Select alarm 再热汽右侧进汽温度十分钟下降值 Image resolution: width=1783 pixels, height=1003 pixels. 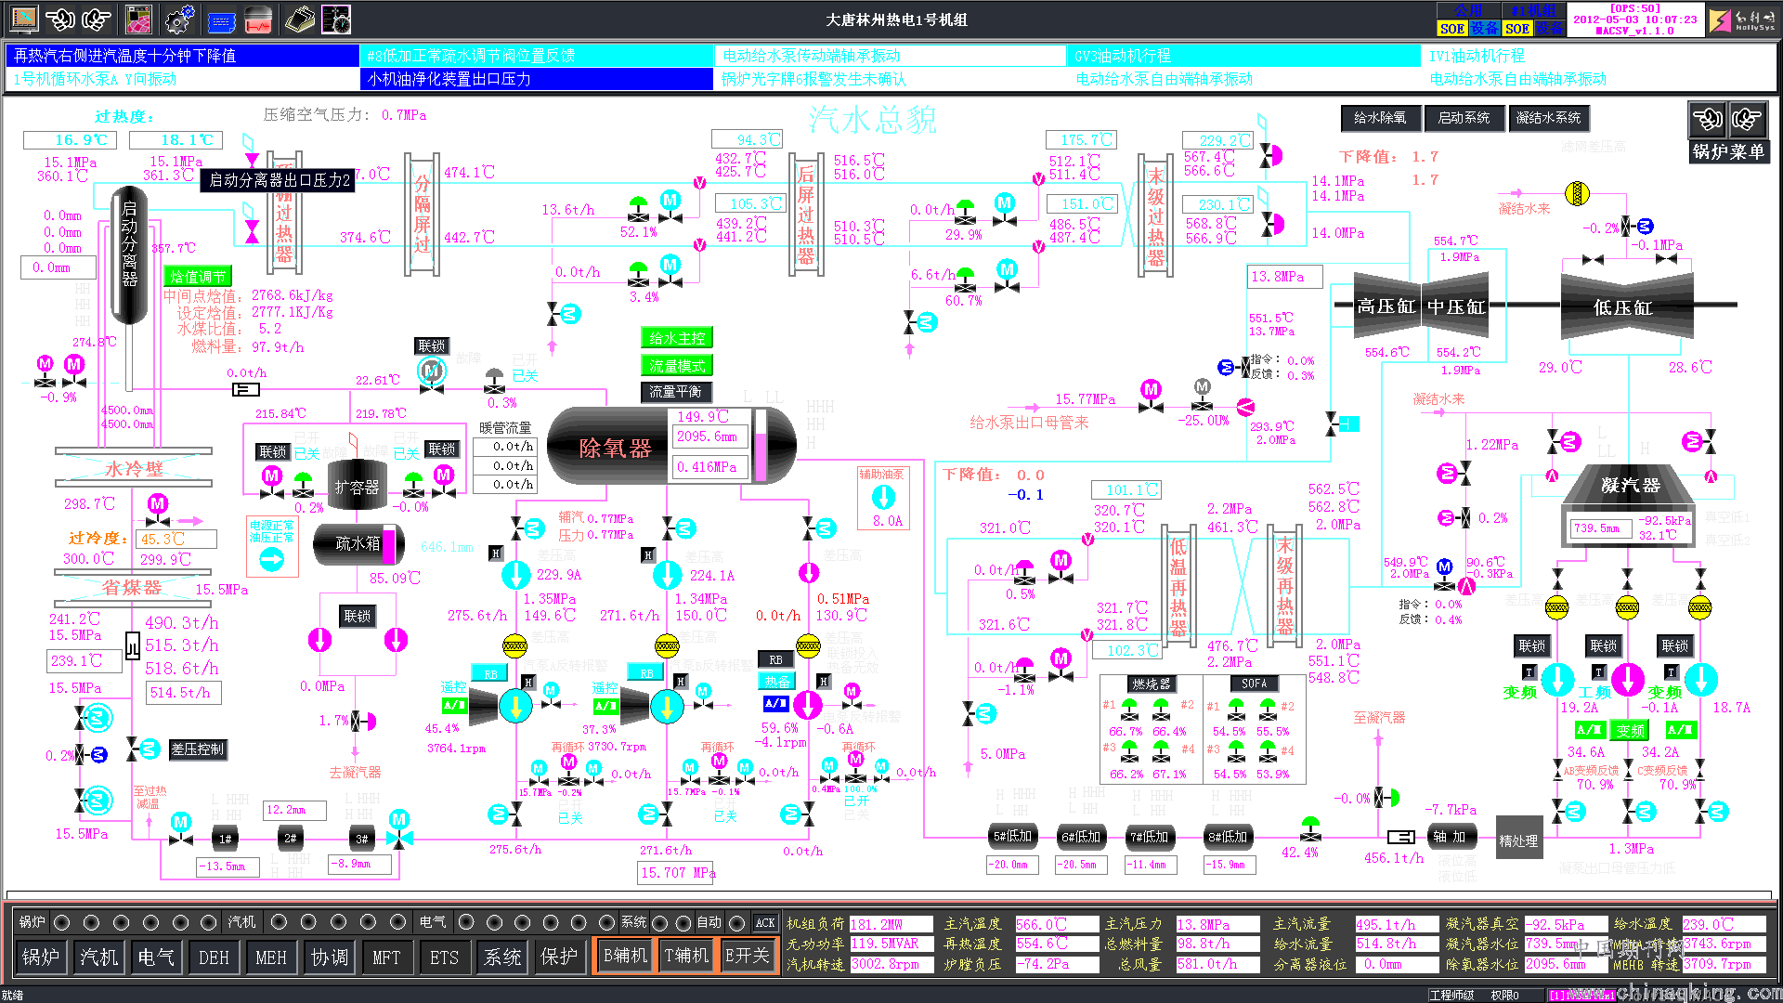(x=182, y=56)
